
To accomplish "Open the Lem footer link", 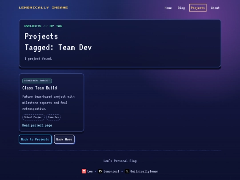I will point(90,171).
